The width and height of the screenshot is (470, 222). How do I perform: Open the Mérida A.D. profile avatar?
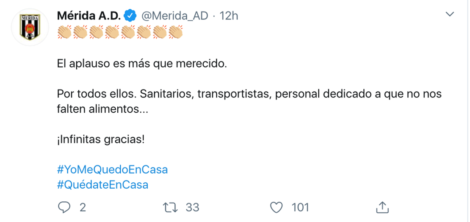[x=30, y=27]
